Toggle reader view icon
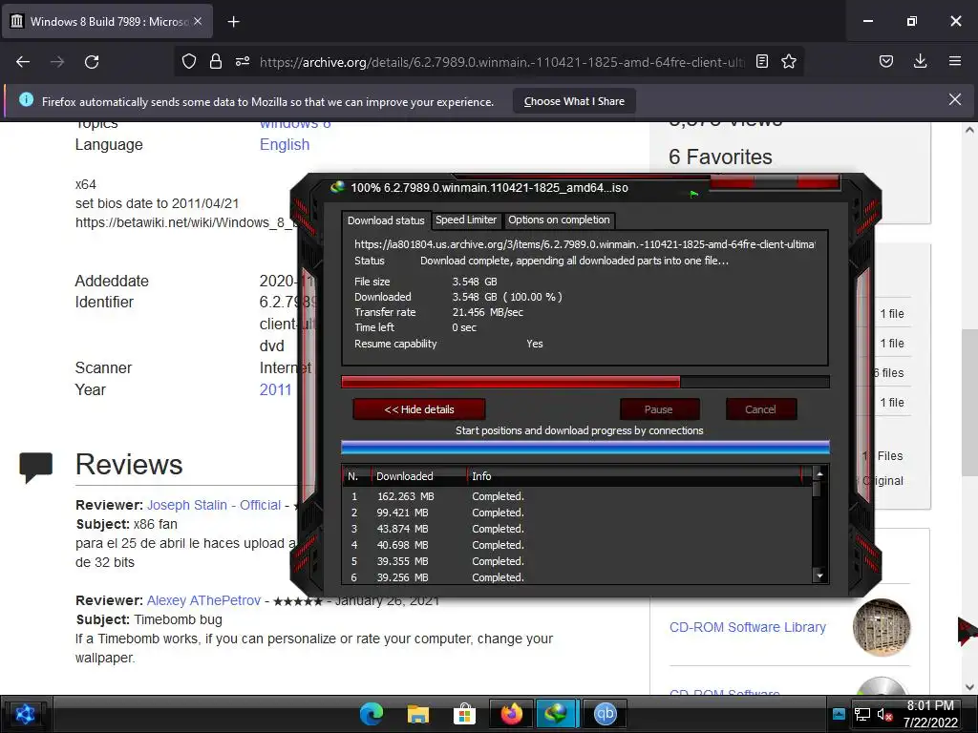Image resolution: width=978 pixels, height=733 pixels. (x=761, y=61)
